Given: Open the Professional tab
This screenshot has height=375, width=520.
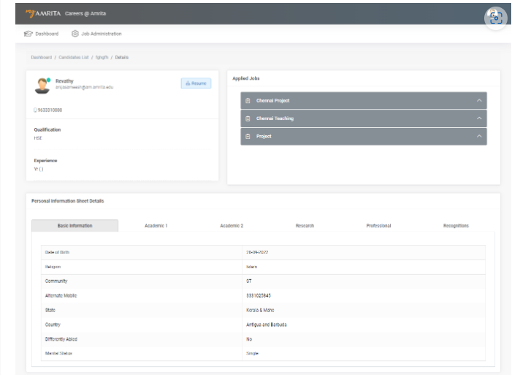Looking at the screenshot, I should 378,226.
